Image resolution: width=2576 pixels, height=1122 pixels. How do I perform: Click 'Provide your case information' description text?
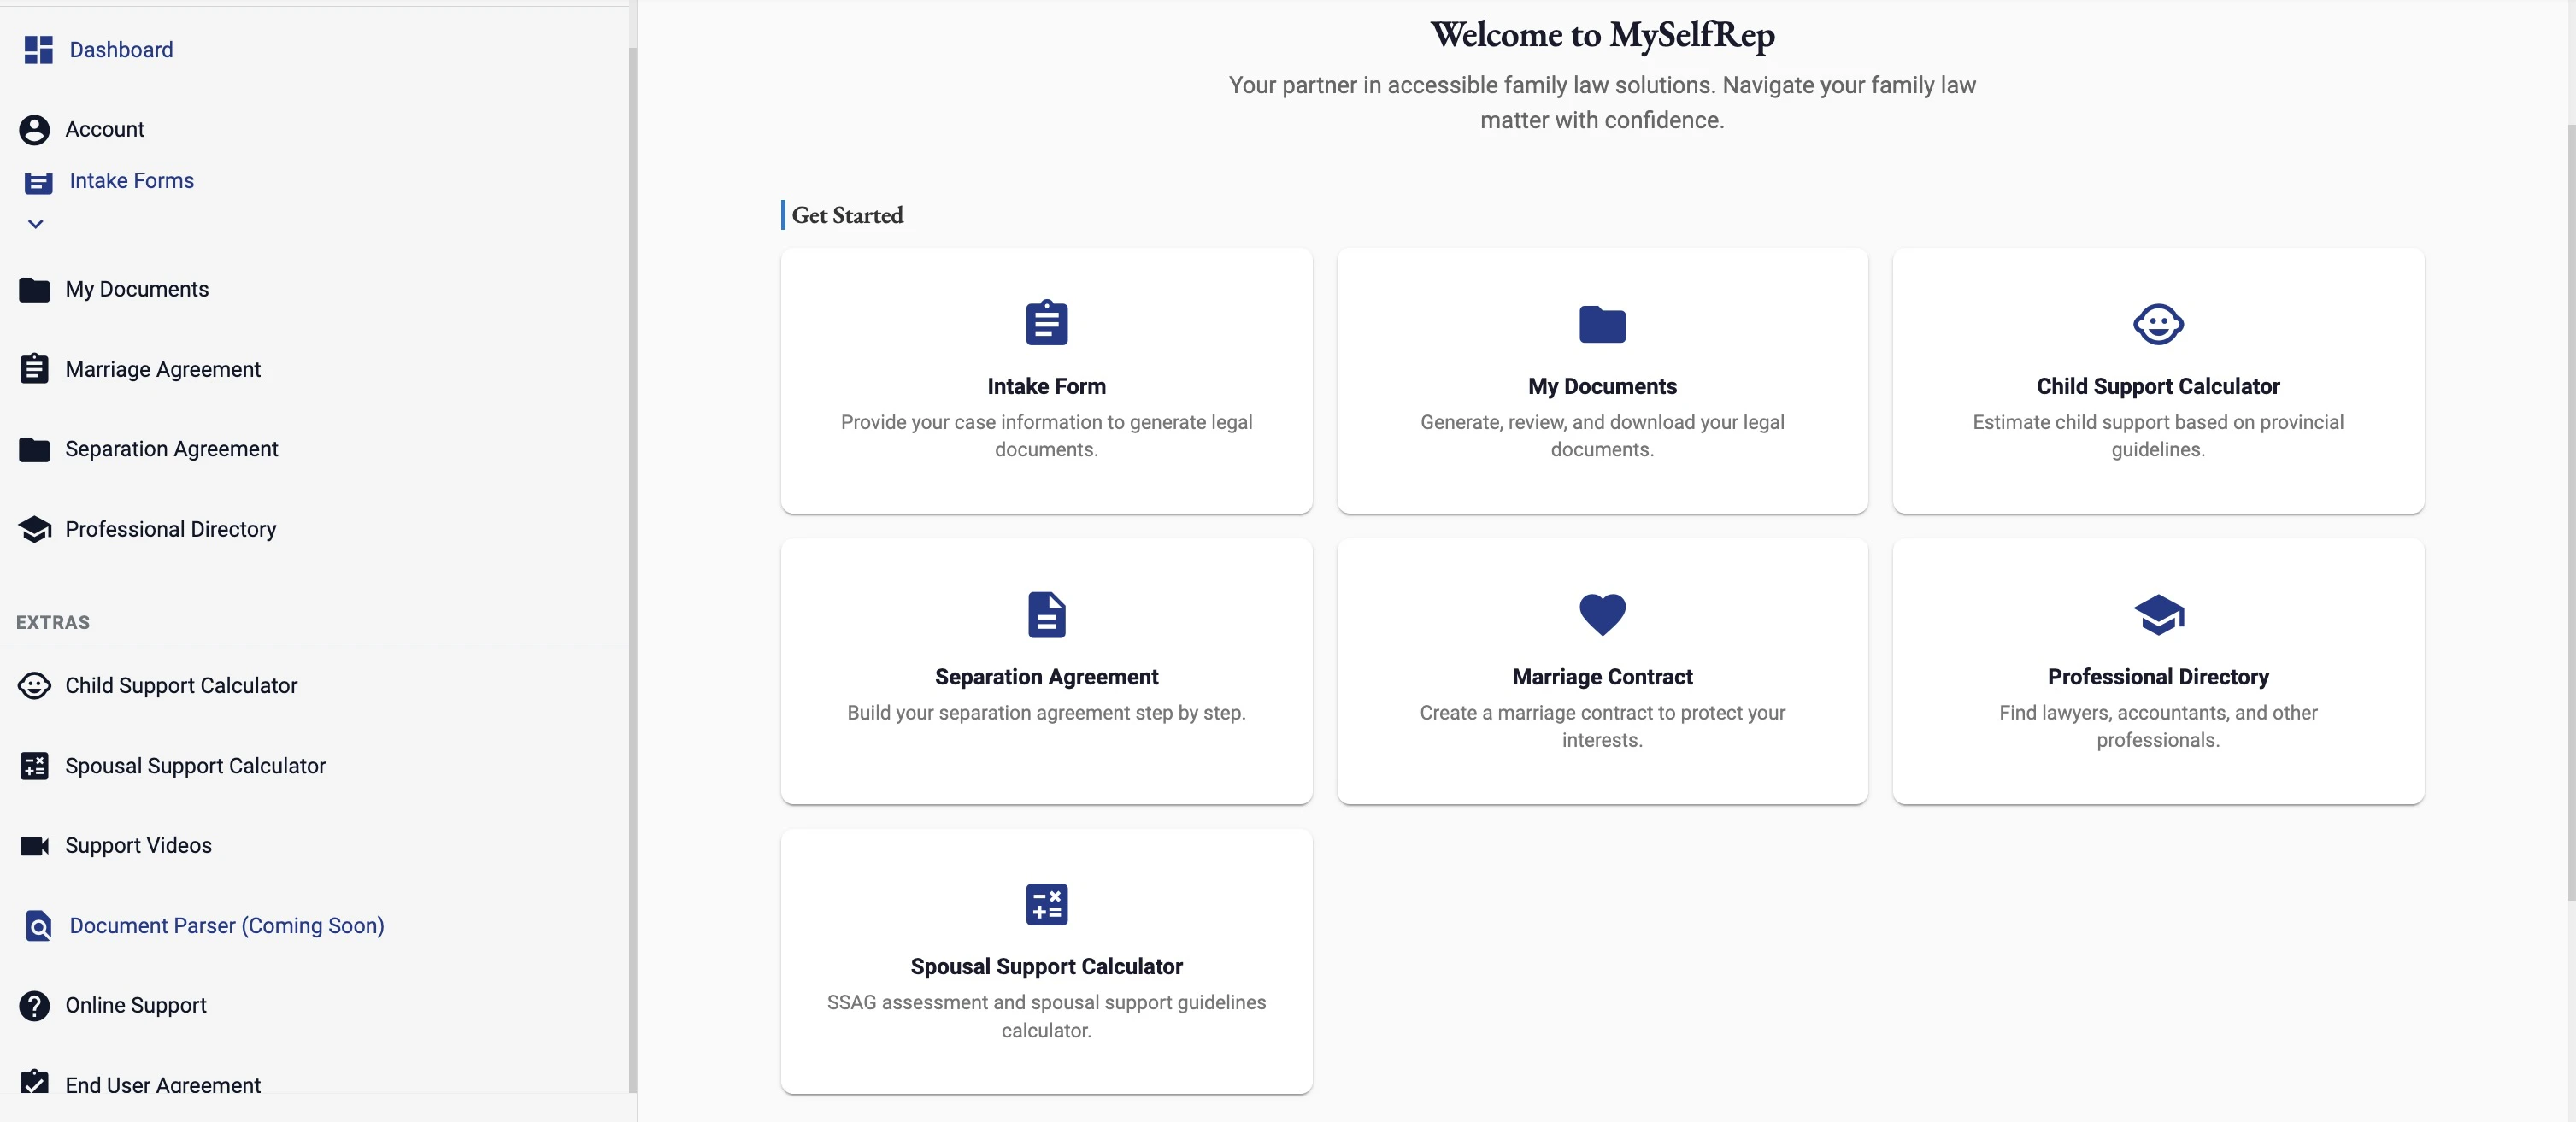tap(1046, 436)
